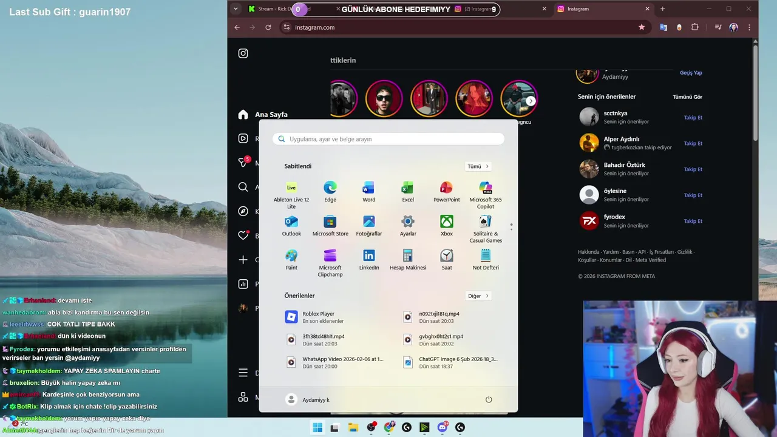This screenshot has width=777, height=437.
Task: Show more recommendations with Diğer
Action: (478, 296)
